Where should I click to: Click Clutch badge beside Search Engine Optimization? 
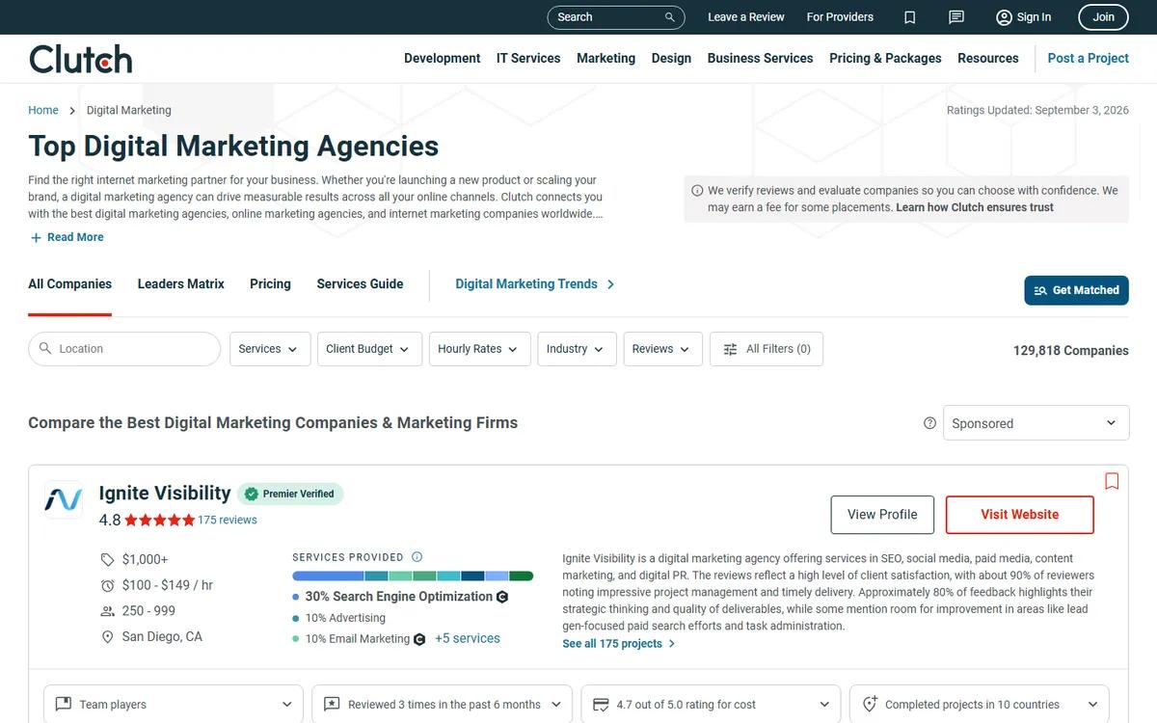tap(502, 597)
